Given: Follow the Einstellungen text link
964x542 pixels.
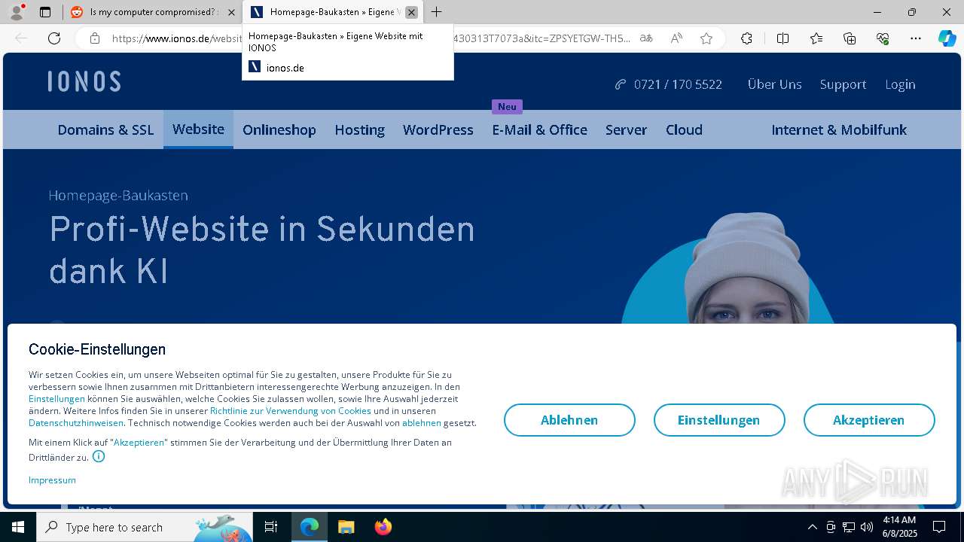Looking at the screenshot, I should pos(56,398).
